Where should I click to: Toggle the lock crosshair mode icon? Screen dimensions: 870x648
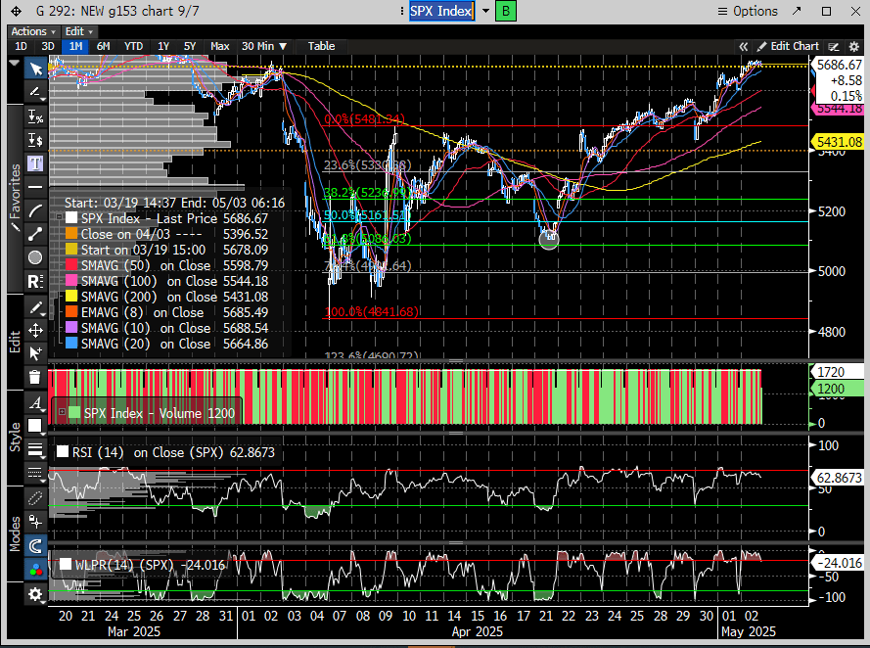pos(35,522)
